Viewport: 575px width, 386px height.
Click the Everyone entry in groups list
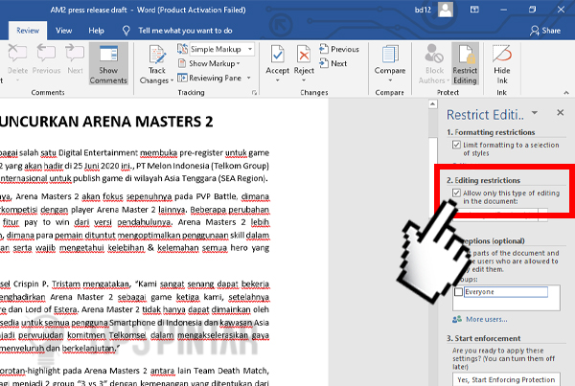tap(506, 292)
